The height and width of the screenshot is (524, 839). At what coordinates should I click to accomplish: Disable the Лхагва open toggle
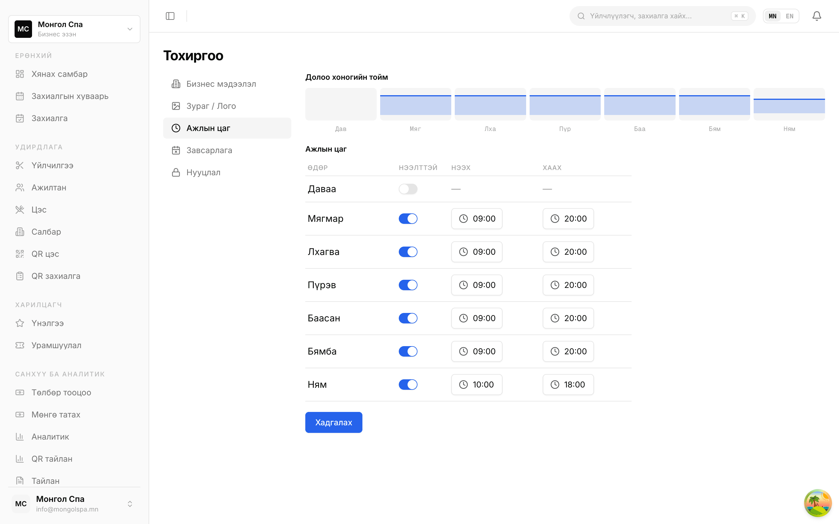[x=408, y=252]
